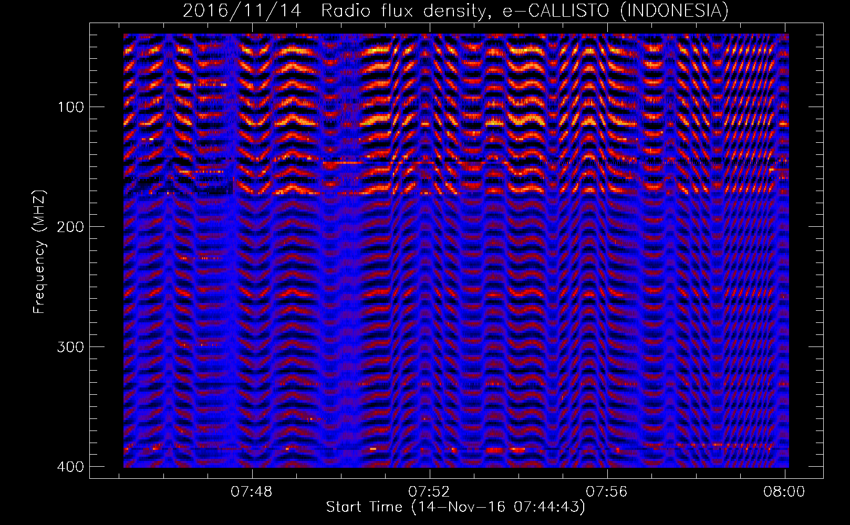The height and width of the screenshot is (525, 850).
Task: Click the '07:56' time tick label
Action: click(607, 491)
